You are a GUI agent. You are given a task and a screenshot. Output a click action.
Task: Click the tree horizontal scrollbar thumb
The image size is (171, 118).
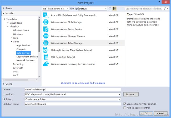tap(16, 80)
